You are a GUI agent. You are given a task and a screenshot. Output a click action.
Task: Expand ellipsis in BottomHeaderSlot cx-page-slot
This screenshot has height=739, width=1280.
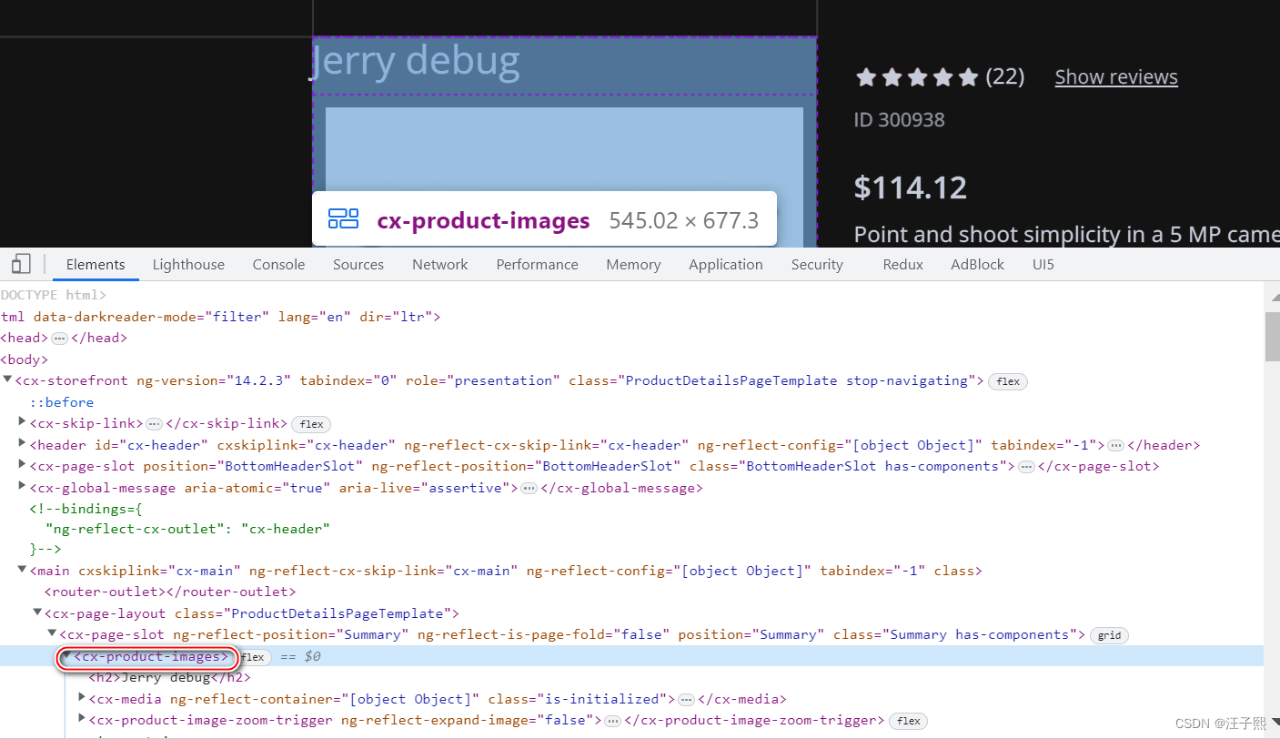(1026, 466)
